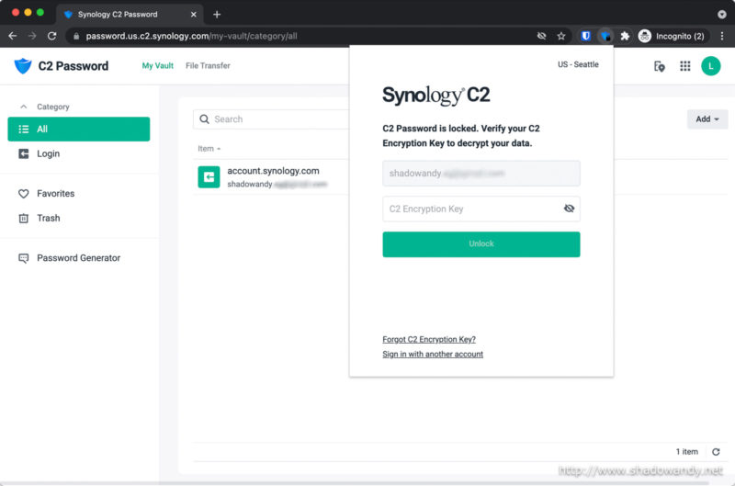Go forward in browser history
This screenshot has width=735, height=486.
tap(32, 36)
